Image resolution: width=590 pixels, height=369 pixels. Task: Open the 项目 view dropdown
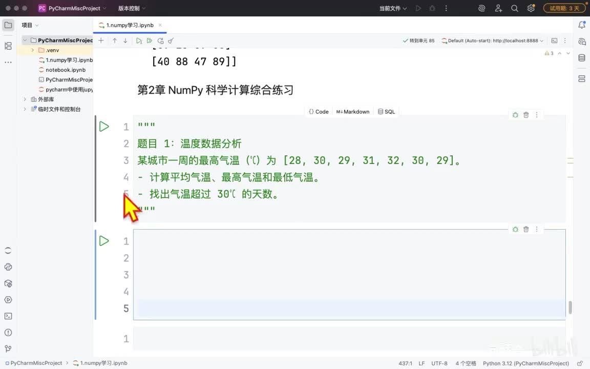(x=30, y=25)
